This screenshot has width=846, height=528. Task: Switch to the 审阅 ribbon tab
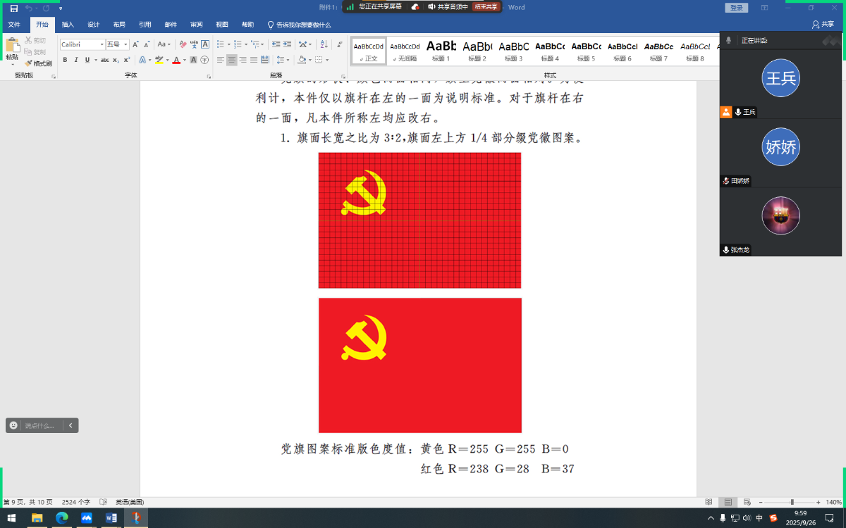[x=197, y=24]
